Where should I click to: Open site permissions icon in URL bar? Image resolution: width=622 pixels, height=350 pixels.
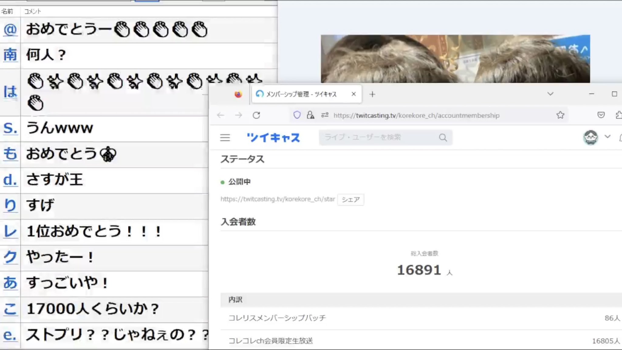coord(325,115)
